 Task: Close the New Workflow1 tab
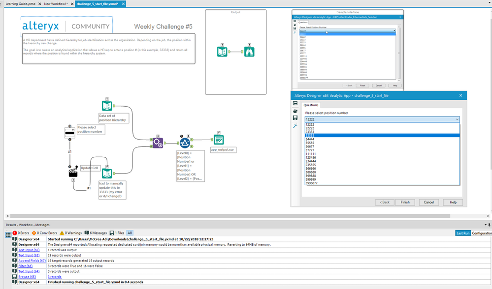[72, 4]
